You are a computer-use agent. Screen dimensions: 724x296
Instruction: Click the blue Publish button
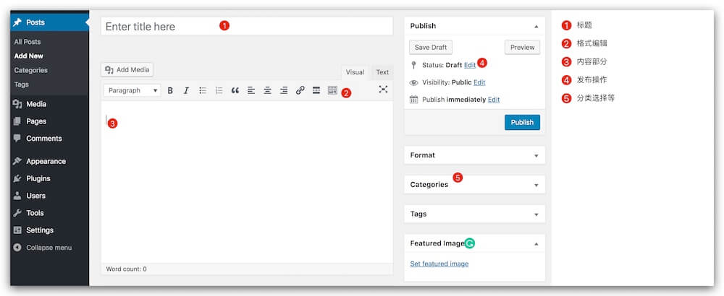522,122
